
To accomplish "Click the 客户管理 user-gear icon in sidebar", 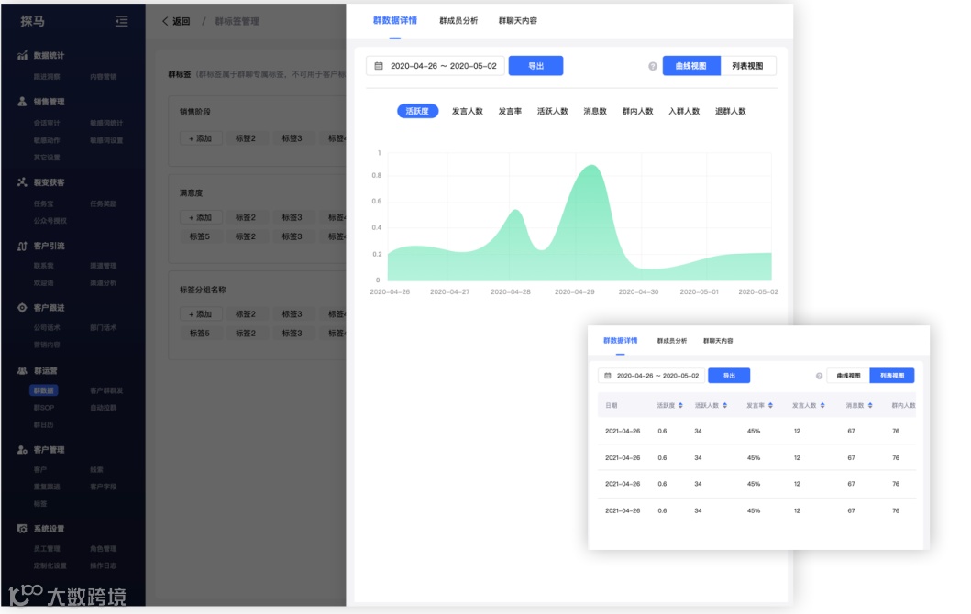I will 22,449.
